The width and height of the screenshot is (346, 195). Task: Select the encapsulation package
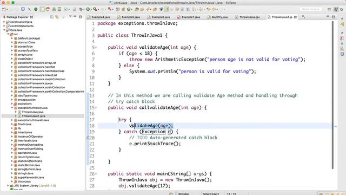point(26,100)
